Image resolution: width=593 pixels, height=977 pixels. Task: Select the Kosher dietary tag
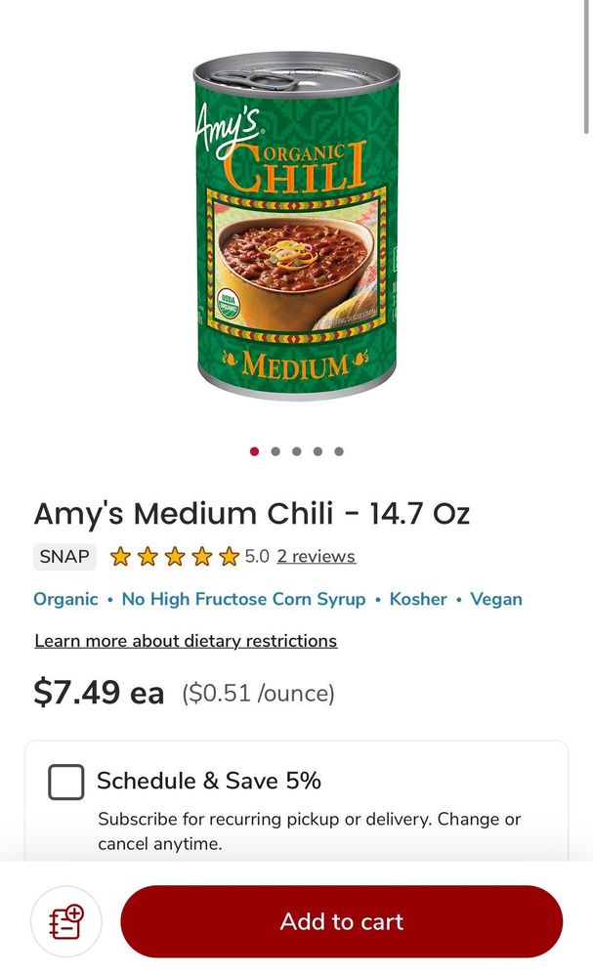point(418,600)
